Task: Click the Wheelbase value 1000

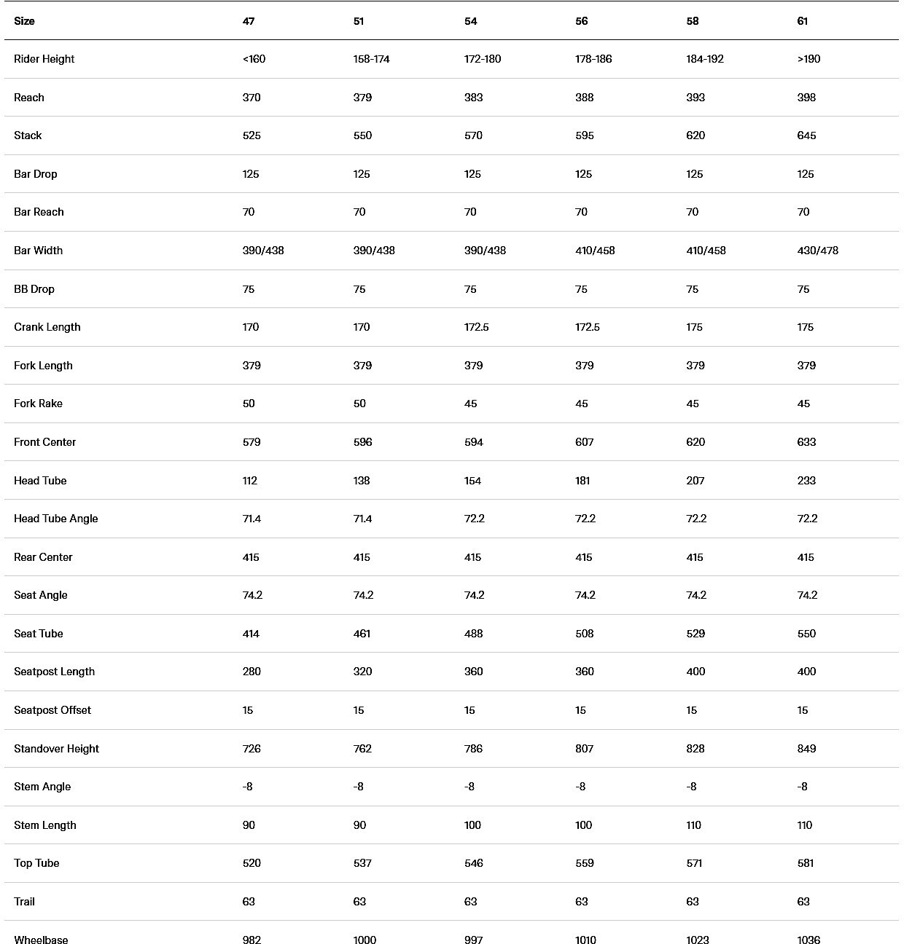Action: (x=365, y=940)
